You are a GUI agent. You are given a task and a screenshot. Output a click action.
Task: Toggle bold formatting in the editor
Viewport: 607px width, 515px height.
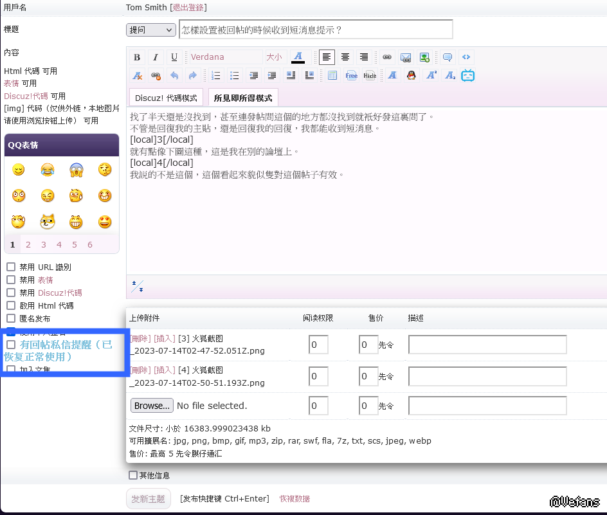pyautogui.click(x=137, y=57)
